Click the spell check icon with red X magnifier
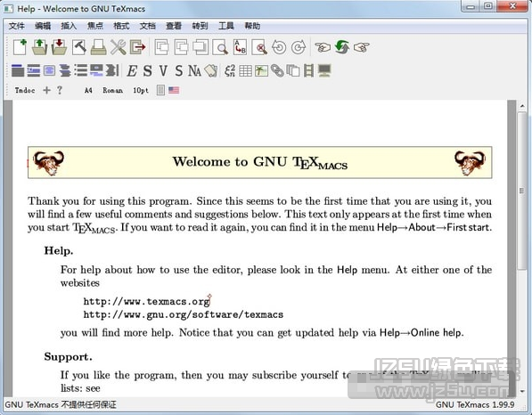Screen dimensions: 532x415 (259, 47)
